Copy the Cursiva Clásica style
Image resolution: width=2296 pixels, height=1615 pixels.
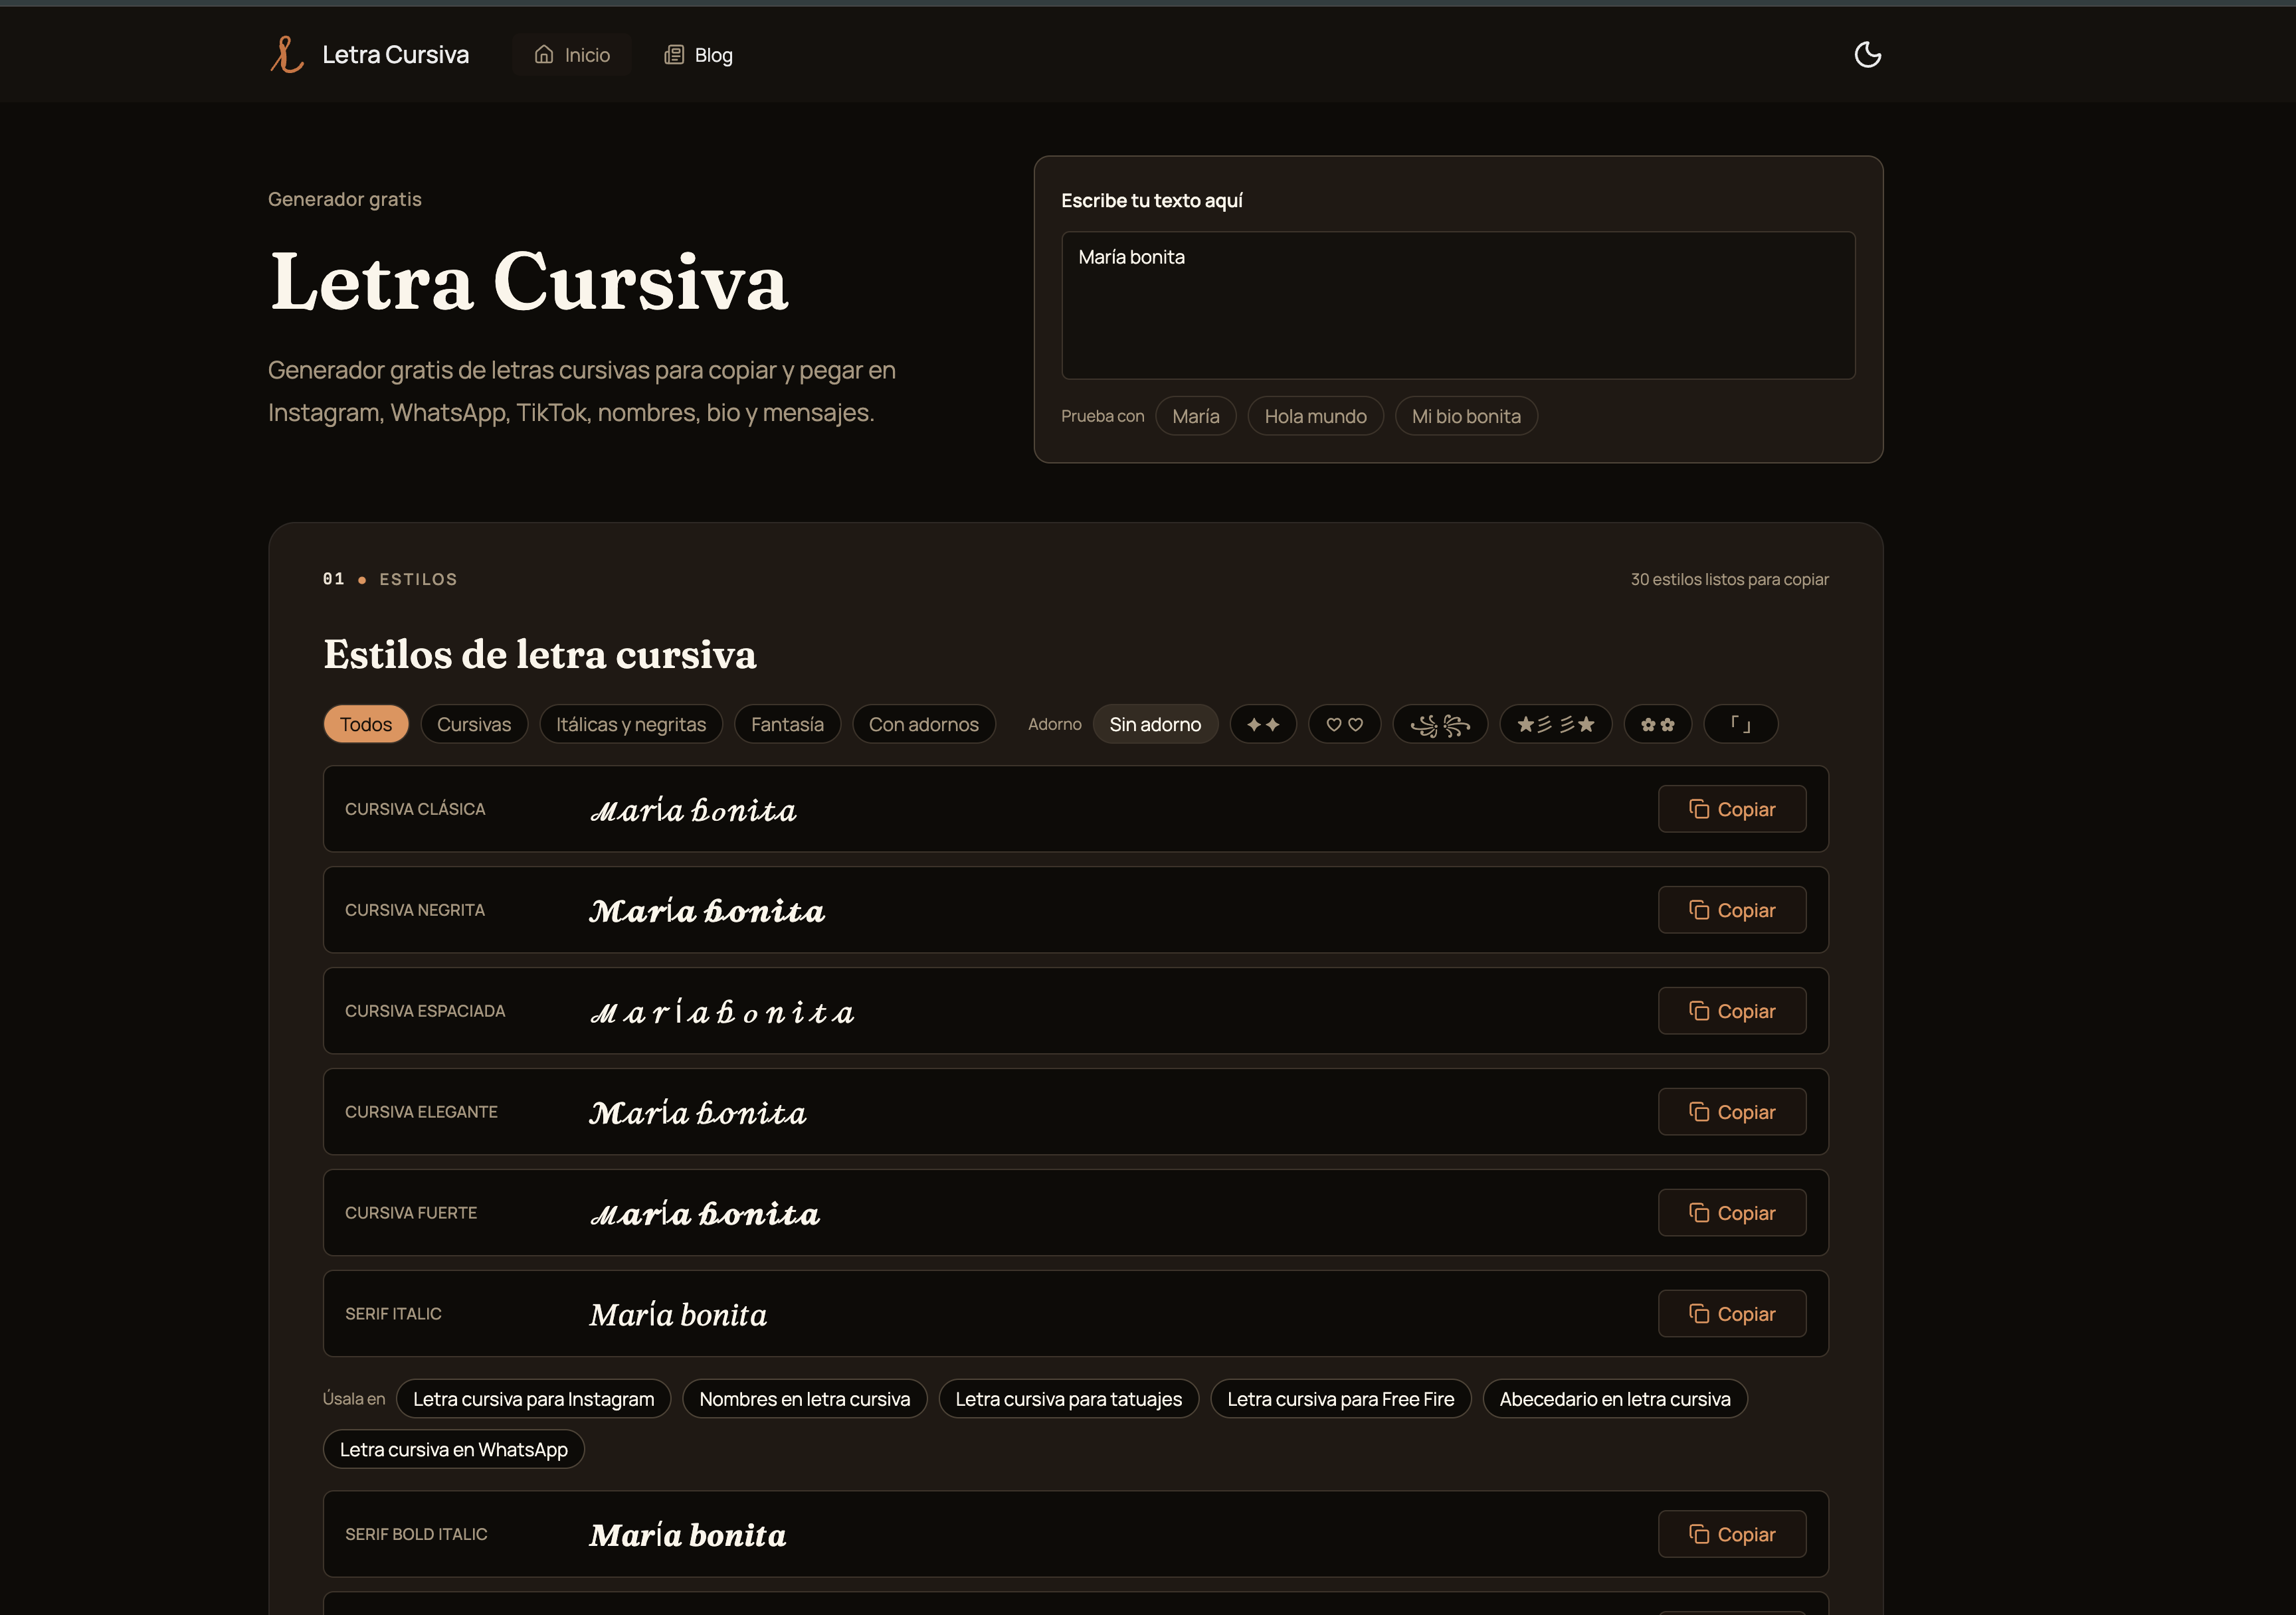1732,809
